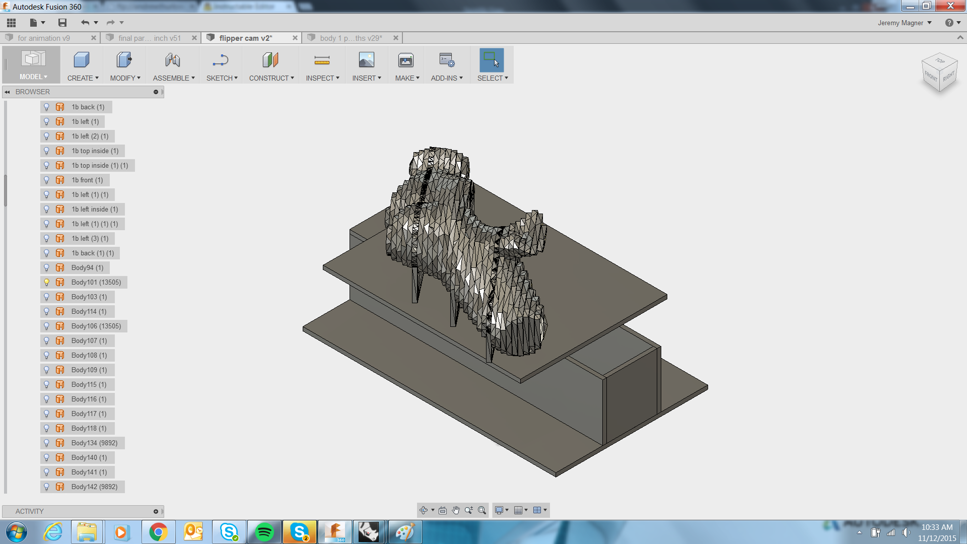Toggle visibility bulb of Body94 (1)
The width and height of the screenshot is (967, 544).
[46, 268]
